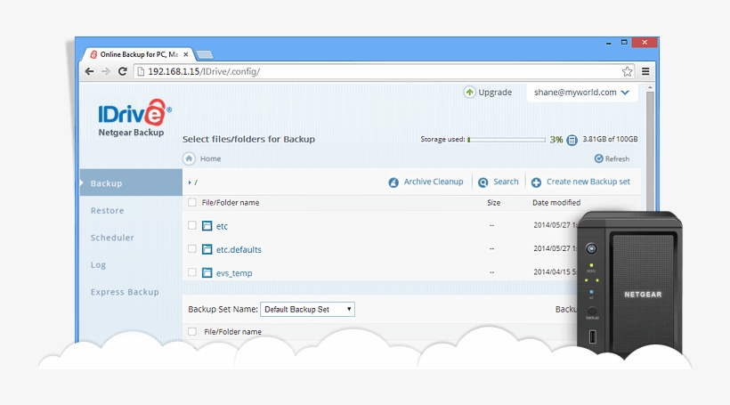The image size is (730, 405).
Task: Click the Refresh circular icon
Action: pos(599,158)
